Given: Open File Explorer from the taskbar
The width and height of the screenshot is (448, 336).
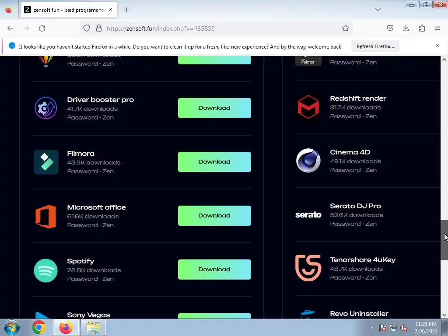Looking at the screenshot, I should tap(93, 327).
